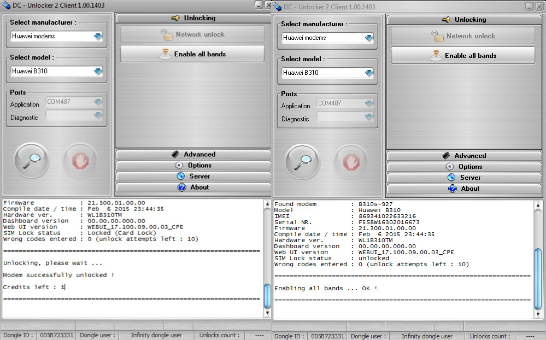Open the Options tab in left window
Viewport: 546px width, 340px height.
193,165
